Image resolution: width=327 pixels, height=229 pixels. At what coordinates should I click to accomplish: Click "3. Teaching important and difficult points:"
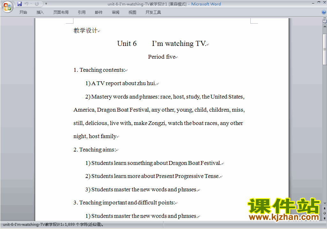[x=124, y=203]
